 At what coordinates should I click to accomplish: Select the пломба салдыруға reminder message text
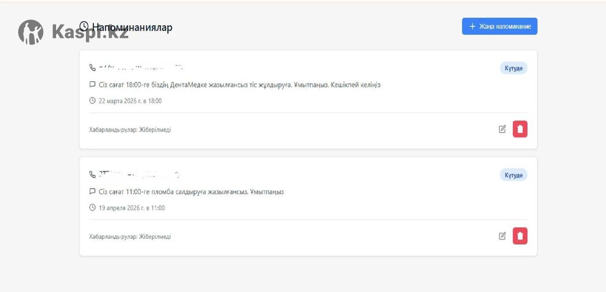(191, 192)
